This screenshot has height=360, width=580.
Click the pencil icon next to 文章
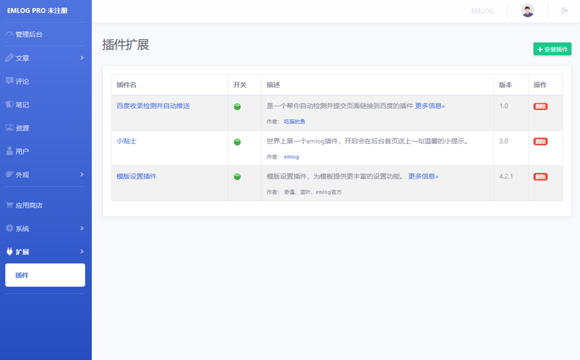click(9, 58)
